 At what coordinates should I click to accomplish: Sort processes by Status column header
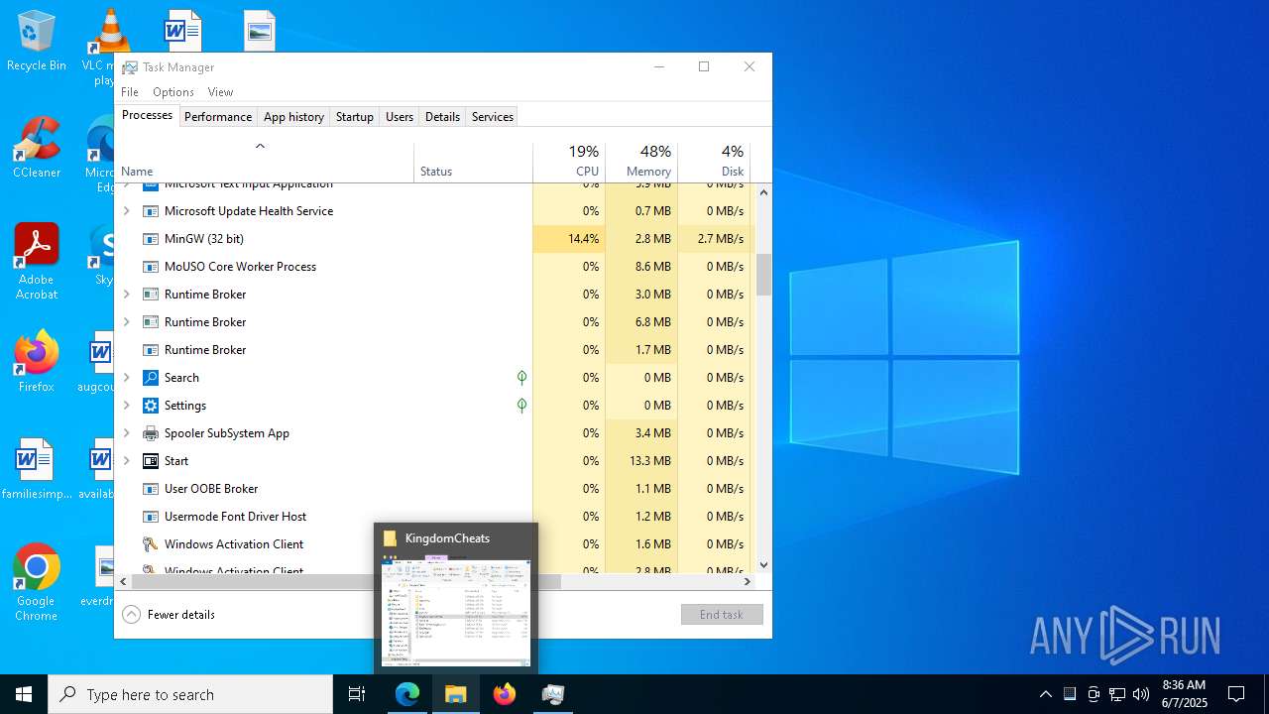coord(473,162)
